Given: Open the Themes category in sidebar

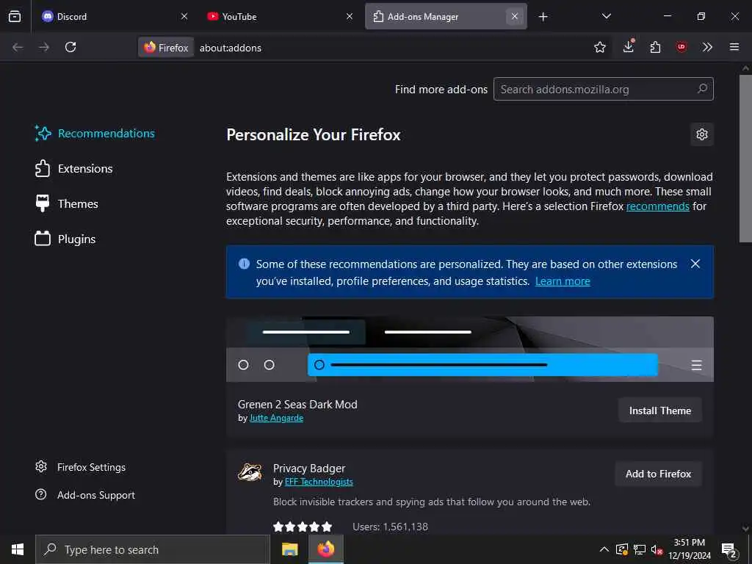Looking at the screenshot, I should (67, 204).
